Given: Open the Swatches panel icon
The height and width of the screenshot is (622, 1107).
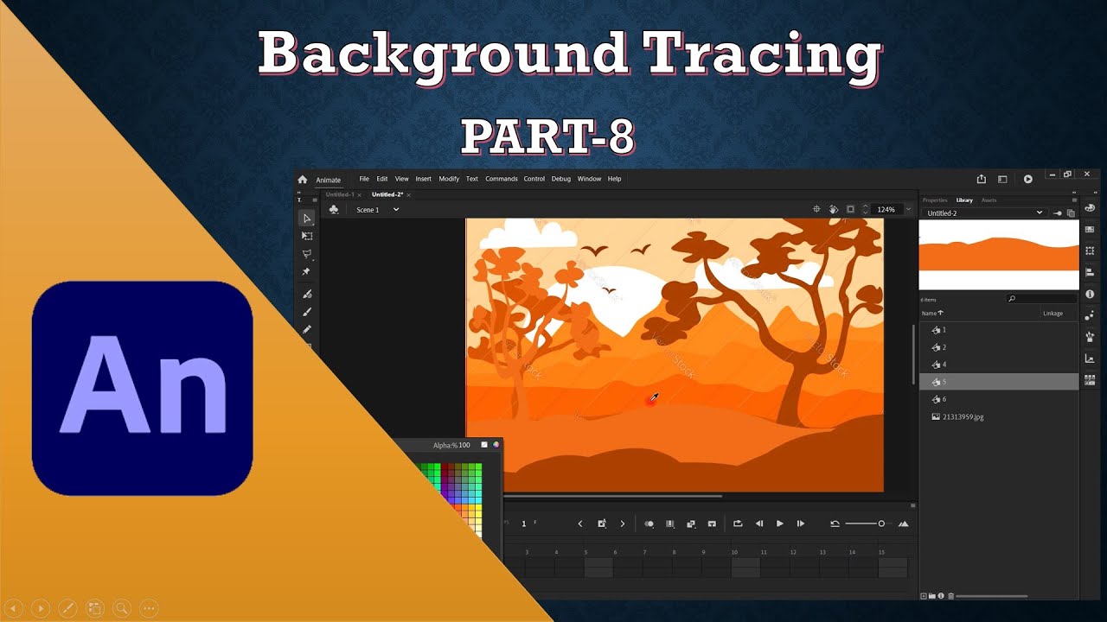Looking at the screenshot, I should pos(1090,229).
